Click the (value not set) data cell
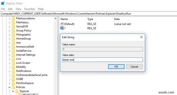This screenshot has width=177, height=95. 122,24
